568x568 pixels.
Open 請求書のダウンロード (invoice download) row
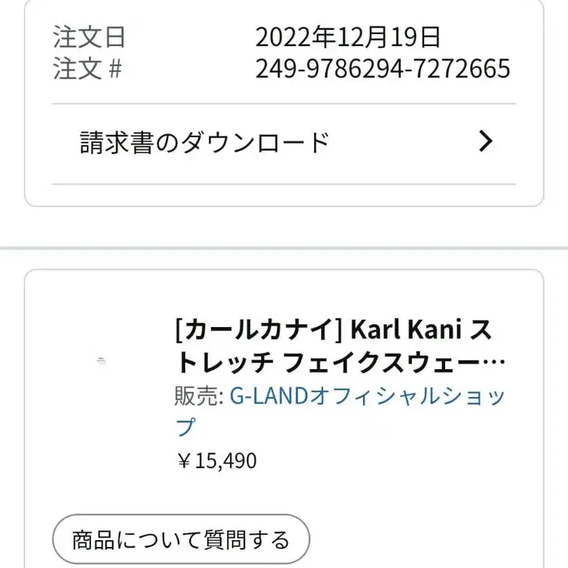click(x=204, y=140)
